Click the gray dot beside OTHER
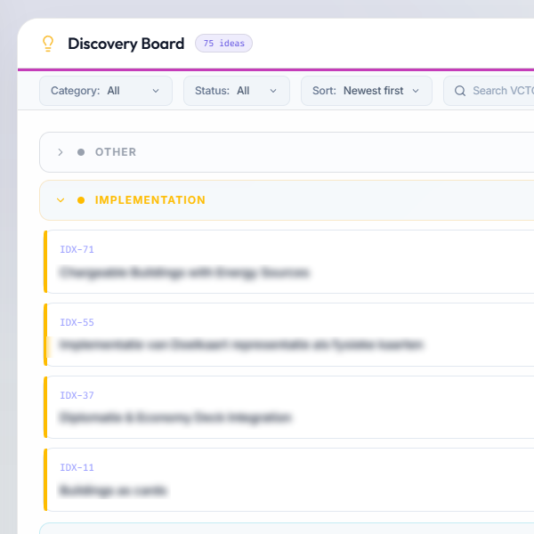The height and width of the screenshot is (534, 534). [81, 152]
